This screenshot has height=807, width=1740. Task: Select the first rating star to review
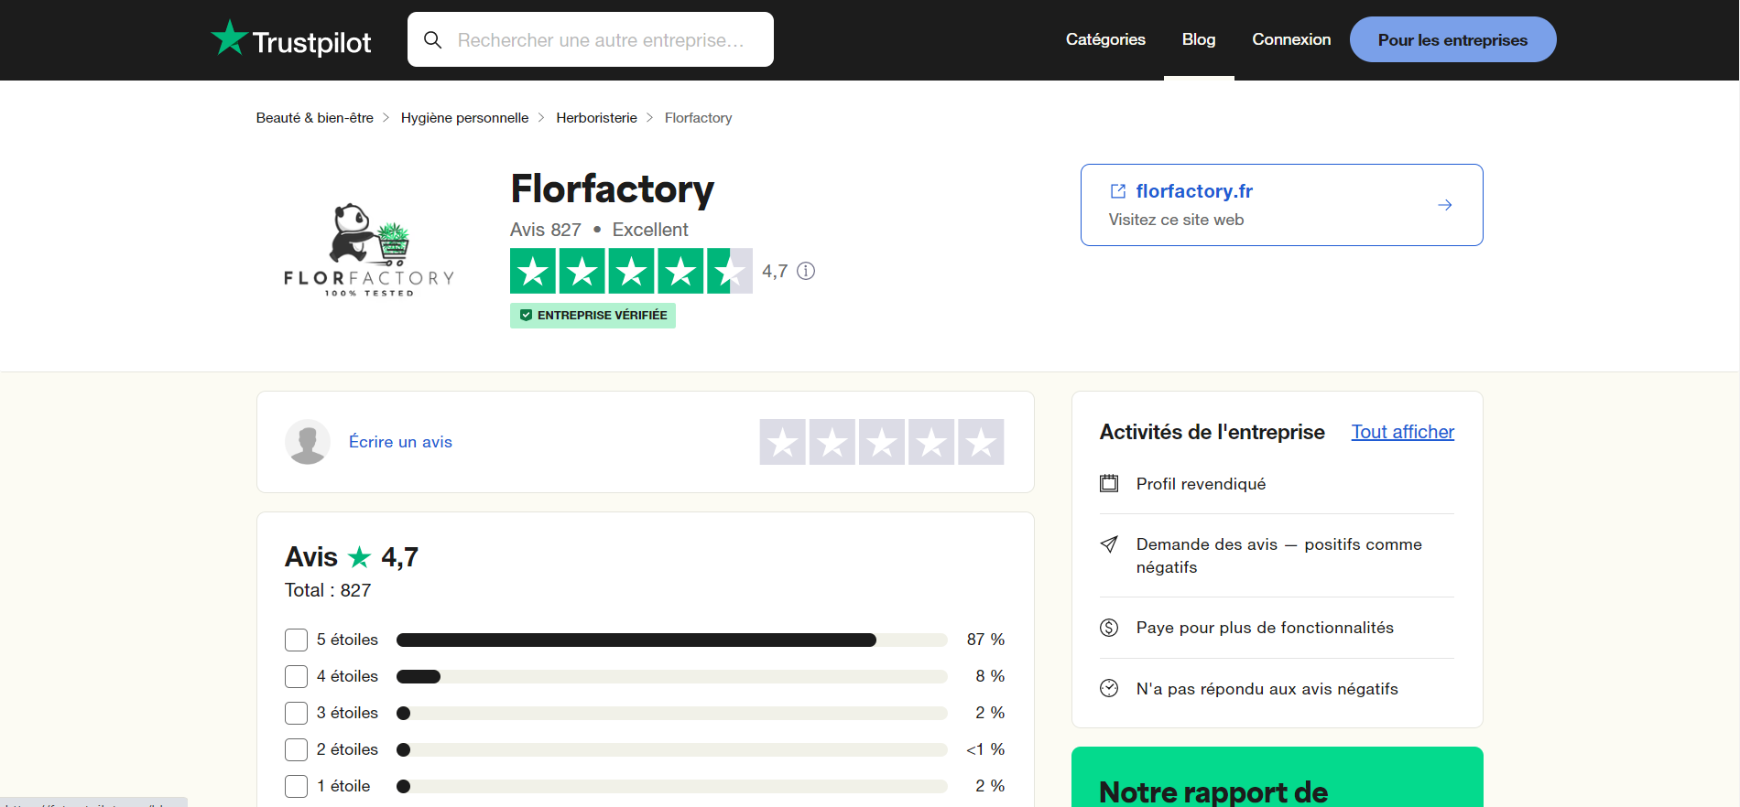click(783, 442)
